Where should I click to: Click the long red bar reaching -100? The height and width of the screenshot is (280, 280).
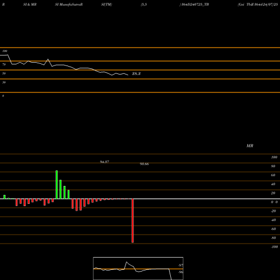[133, 221]
